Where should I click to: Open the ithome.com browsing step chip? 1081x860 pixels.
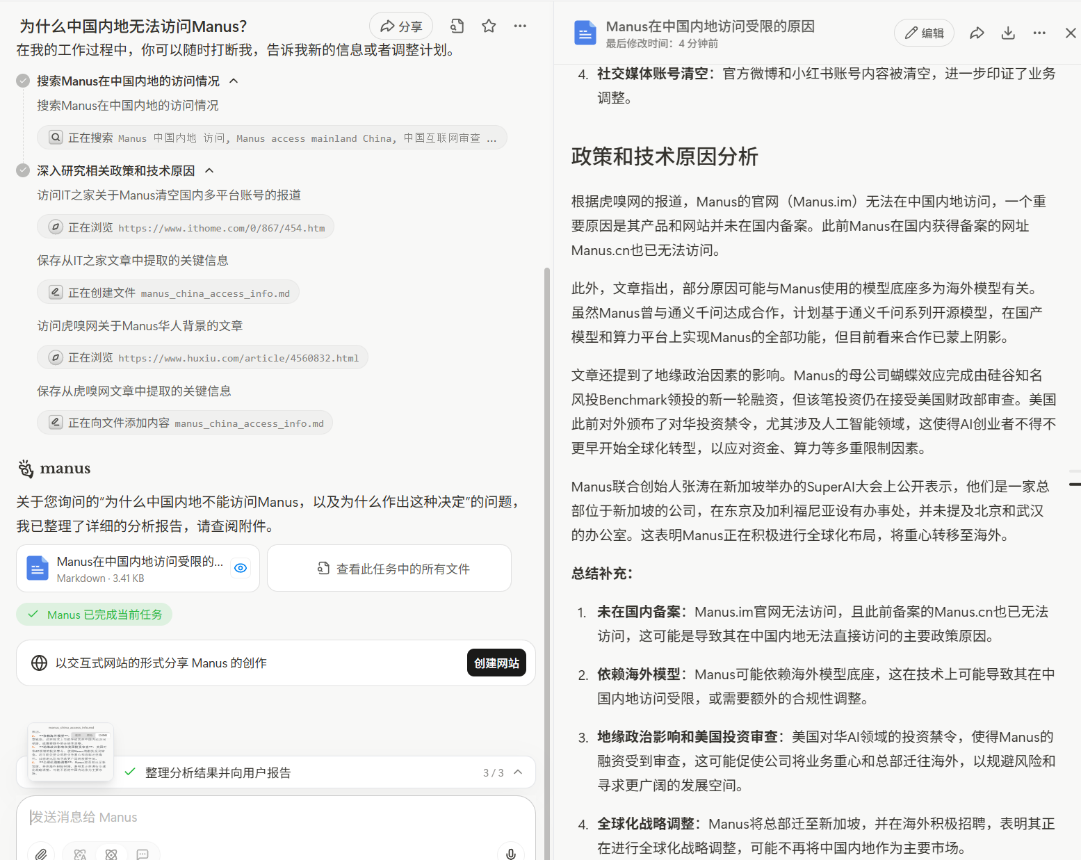(x=186, y=227)
